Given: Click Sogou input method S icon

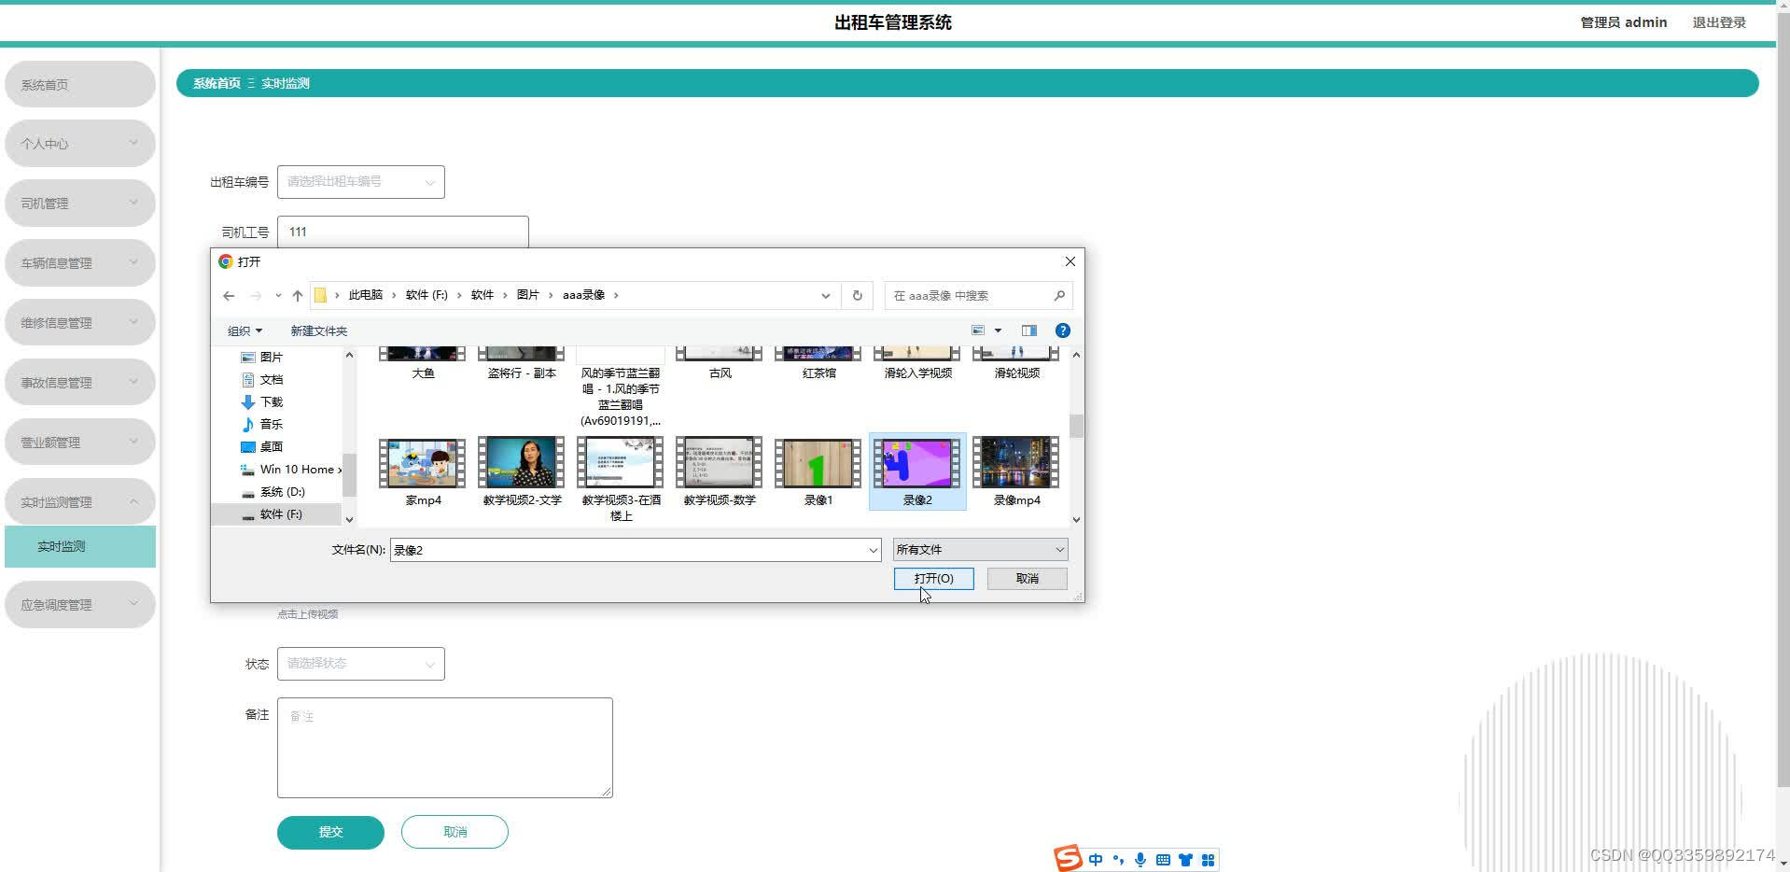Looking at the screenshot, I should click(1069, 858).
